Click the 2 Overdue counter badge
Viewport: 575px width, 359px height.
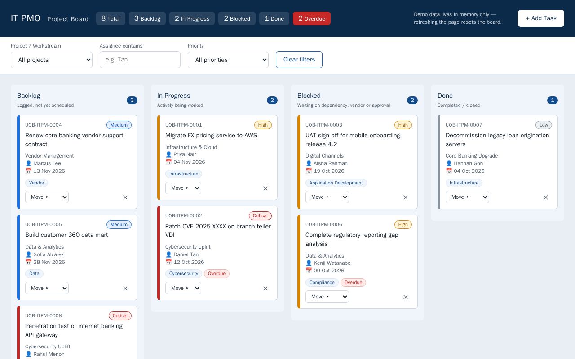(x=312, y=18)
